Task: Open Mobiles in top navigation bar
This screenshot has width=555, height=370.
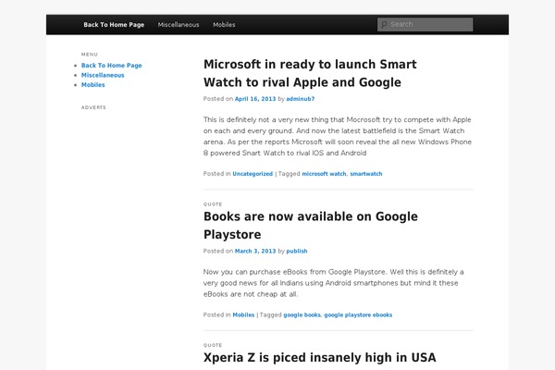Action: click(224, 25)
